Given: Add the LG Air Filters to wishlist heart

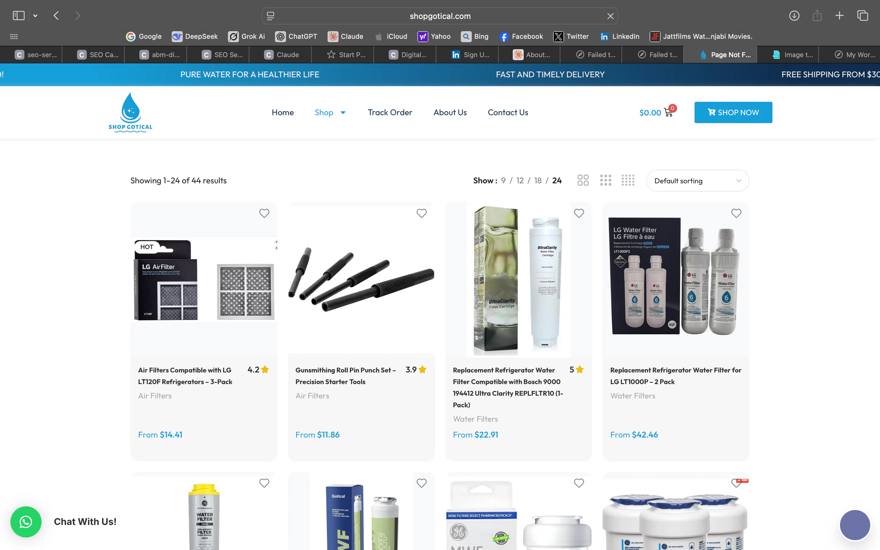Looking at the screenshot, I should (264, 213).
